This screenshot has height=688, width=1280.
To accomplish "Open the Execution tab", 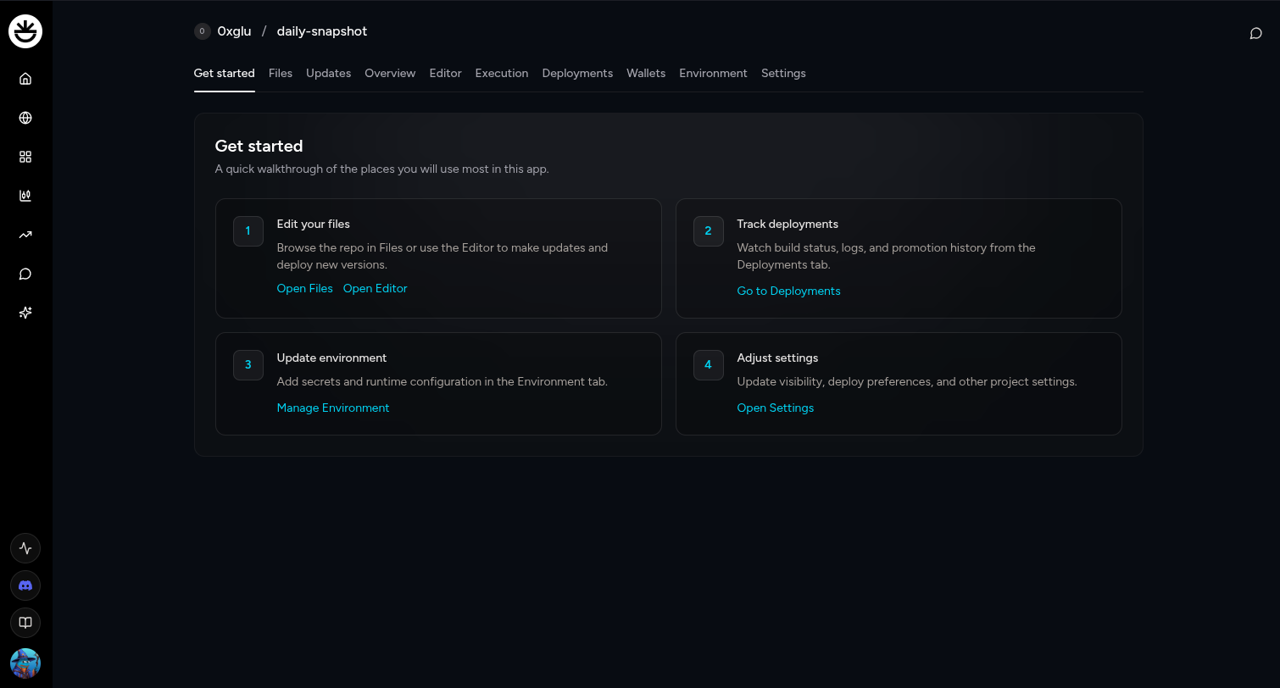I will (x=501, y=74).
